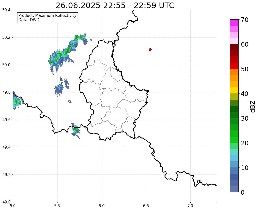258x210 pixels.
Task: Select the magenta top colorbar swatch
Action: [234, 23]
